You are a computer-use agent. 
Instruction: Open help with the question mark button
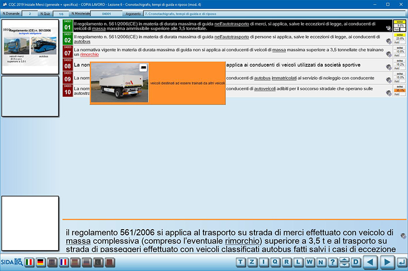332,262
